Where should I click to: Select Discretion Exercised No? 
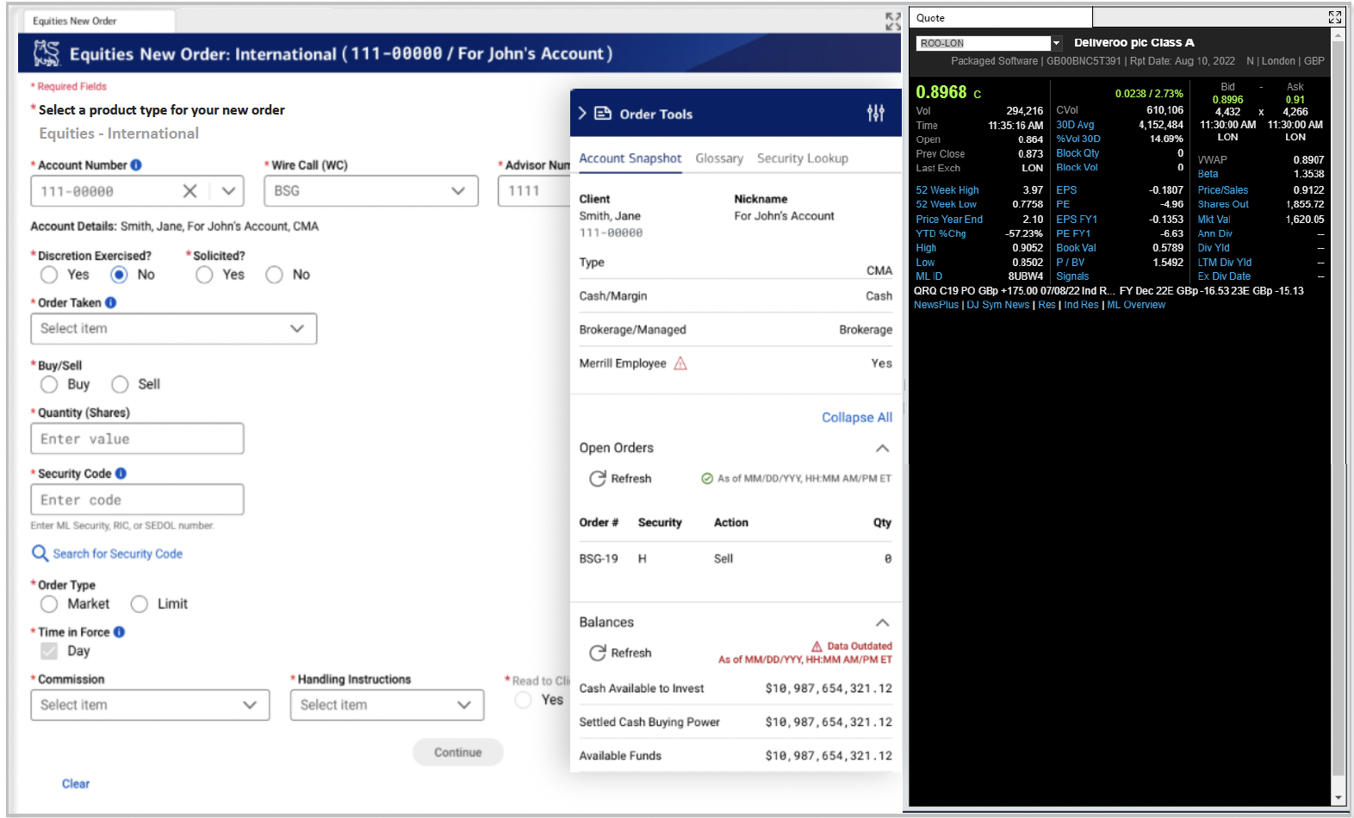click(x=119, y=275)
